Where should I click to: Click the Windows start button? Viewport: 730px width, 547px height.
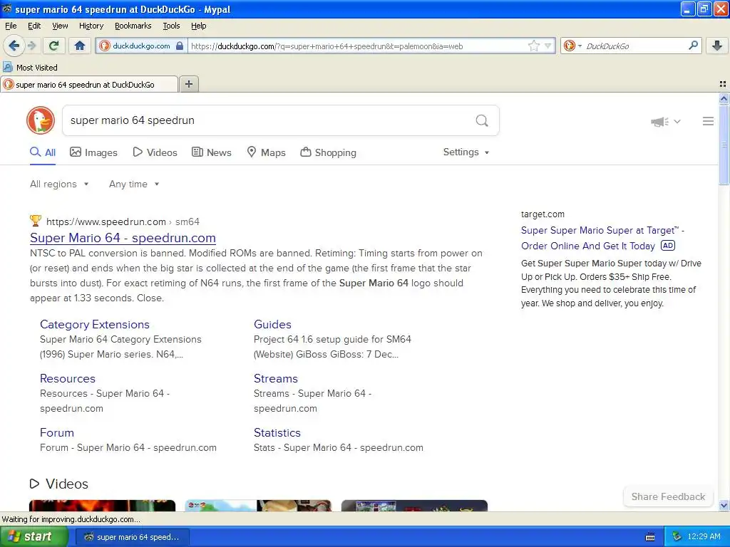pos(34,537)
